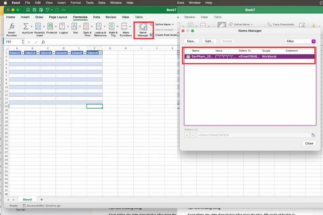This screenshot has width=323, height=215.
Task: Open Column3 filter dropdown
Action: click(x=54, y=53)
